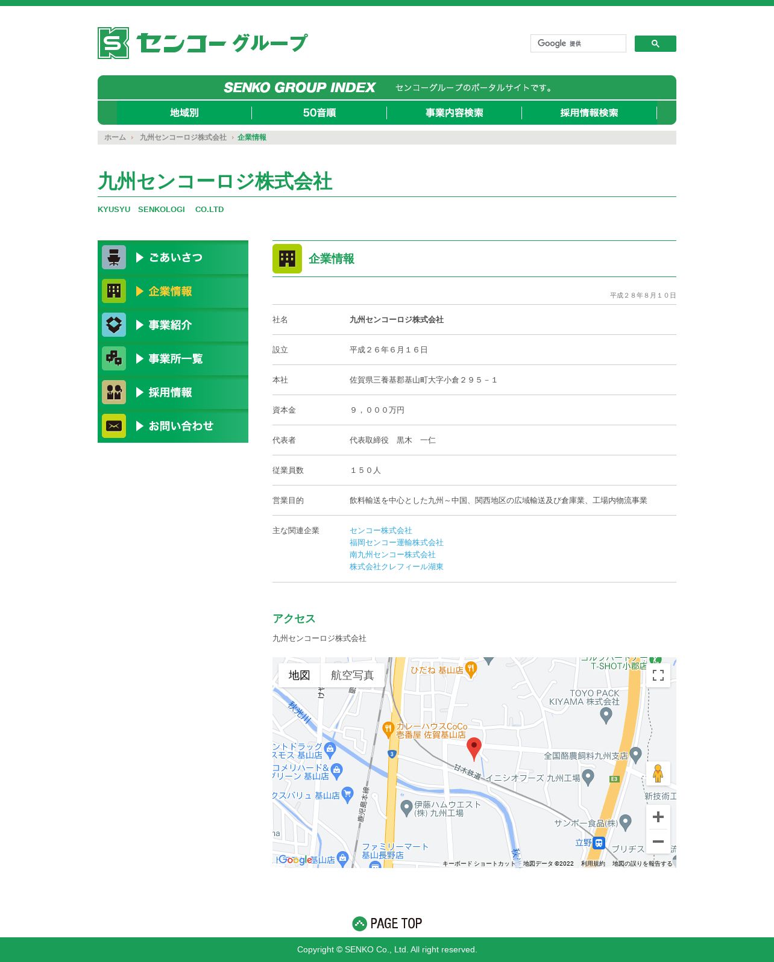Click the ごあいさつ chair icon
774x962 pixels.
(114, 257)
